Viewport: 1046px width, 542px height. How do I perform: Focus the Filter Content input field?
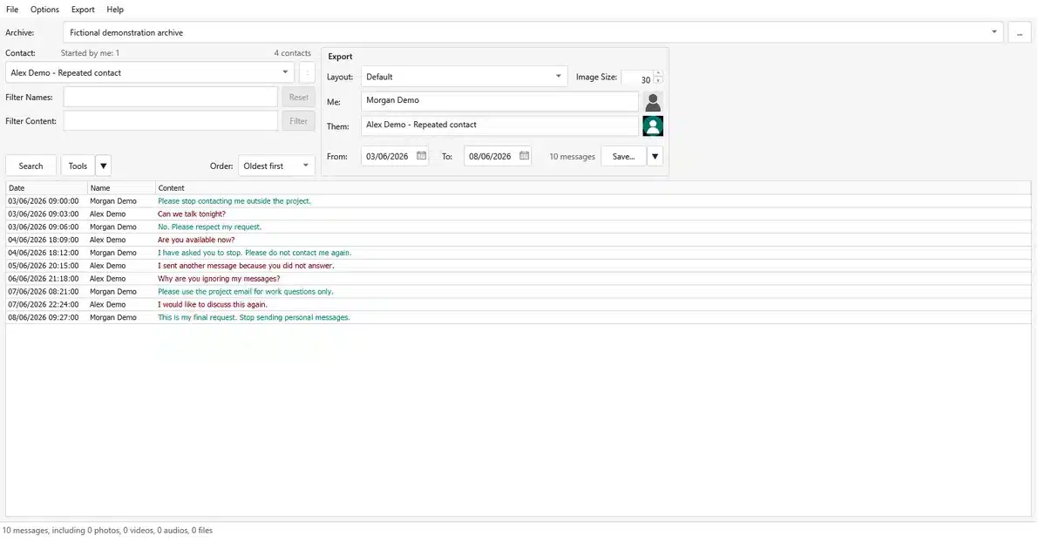(171, 121)
